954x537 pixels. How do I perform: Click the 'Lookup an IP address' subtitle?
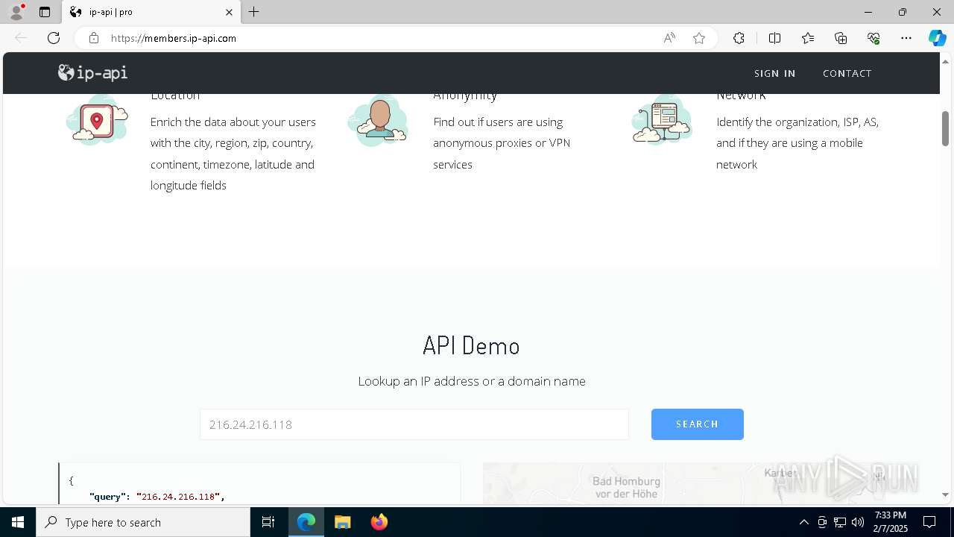[472, 381]
